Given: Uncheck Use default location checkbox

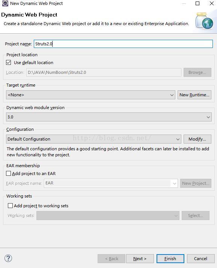Looking at the screenshot, I should pyautogui.click(x=8, y=63).
